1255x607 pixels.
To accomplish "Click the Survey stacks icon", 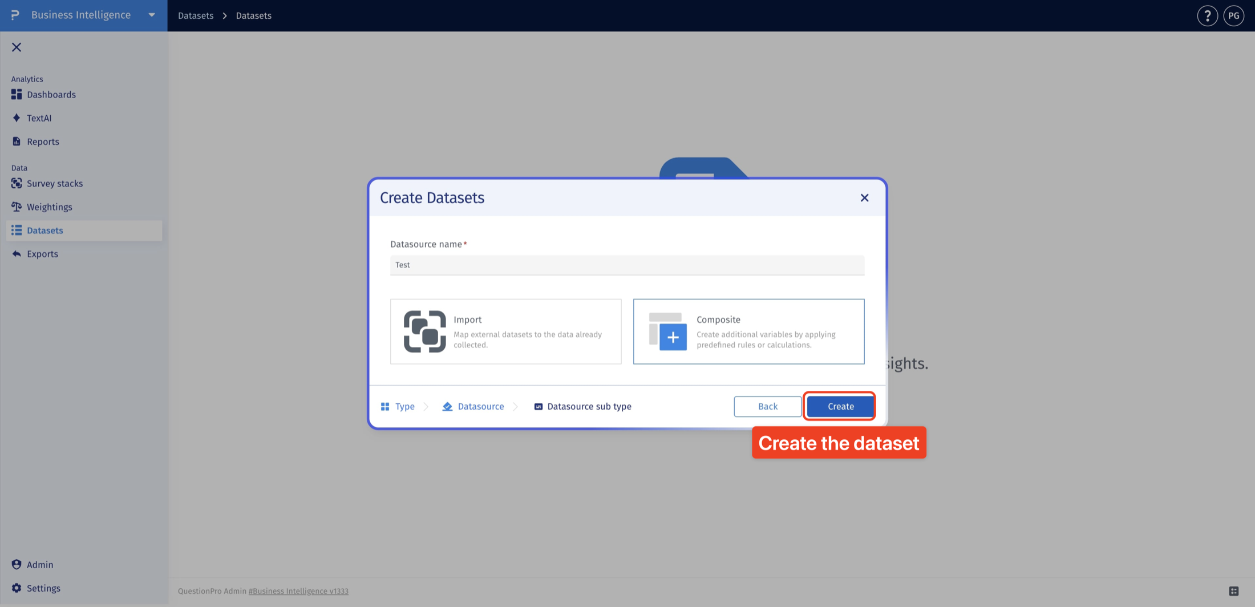I will pyautogui.click(x=17, y=183).
